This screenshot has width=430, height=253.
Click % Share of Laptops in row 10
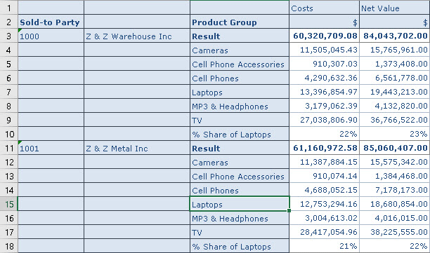tap(240, 134)
